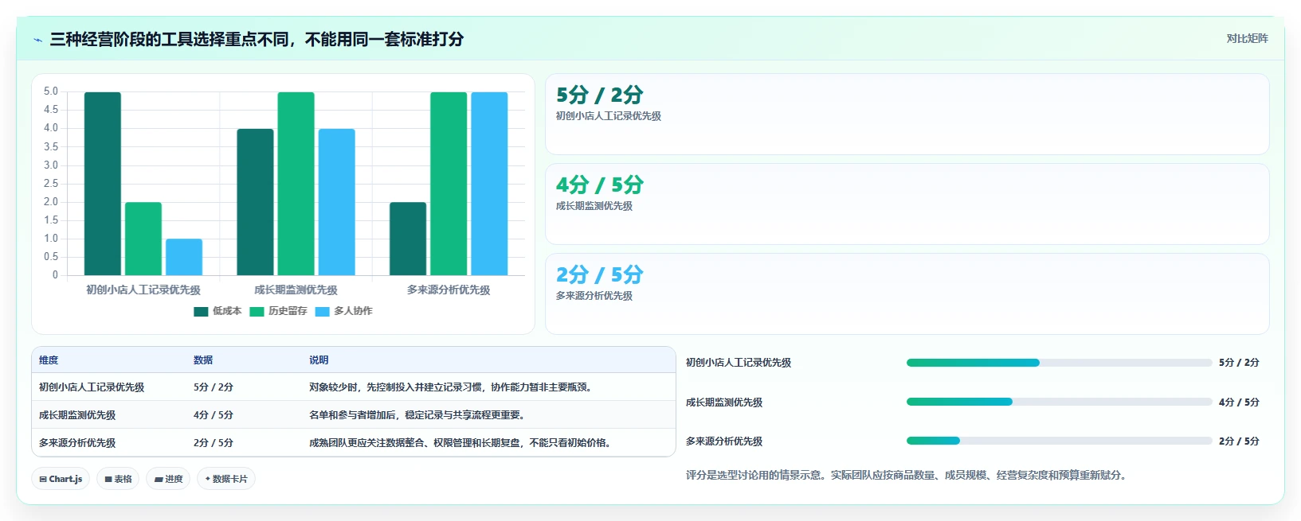Click the 多来源分析优先级 progress row label
The width and height of the screenshot is (1301, 521).
click(724, 441)
